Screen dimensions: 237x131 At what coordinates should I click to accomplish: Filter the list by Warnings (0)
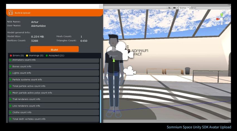(35, 56)
